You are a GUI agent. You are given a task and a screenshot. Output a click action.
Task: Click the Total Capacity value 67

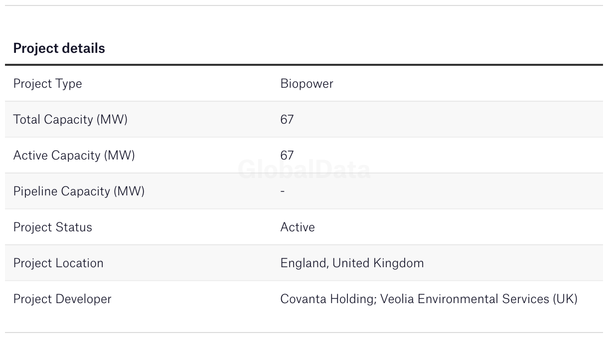click(287, 120)
